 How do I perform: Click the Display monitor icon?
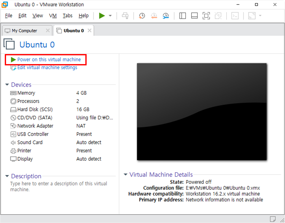[13, 159]
